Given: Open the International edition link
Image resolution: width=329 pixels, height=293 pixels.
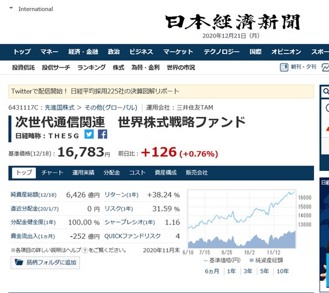Looking at the screenshot, I should pyautogui.click(x=35, y=9).
